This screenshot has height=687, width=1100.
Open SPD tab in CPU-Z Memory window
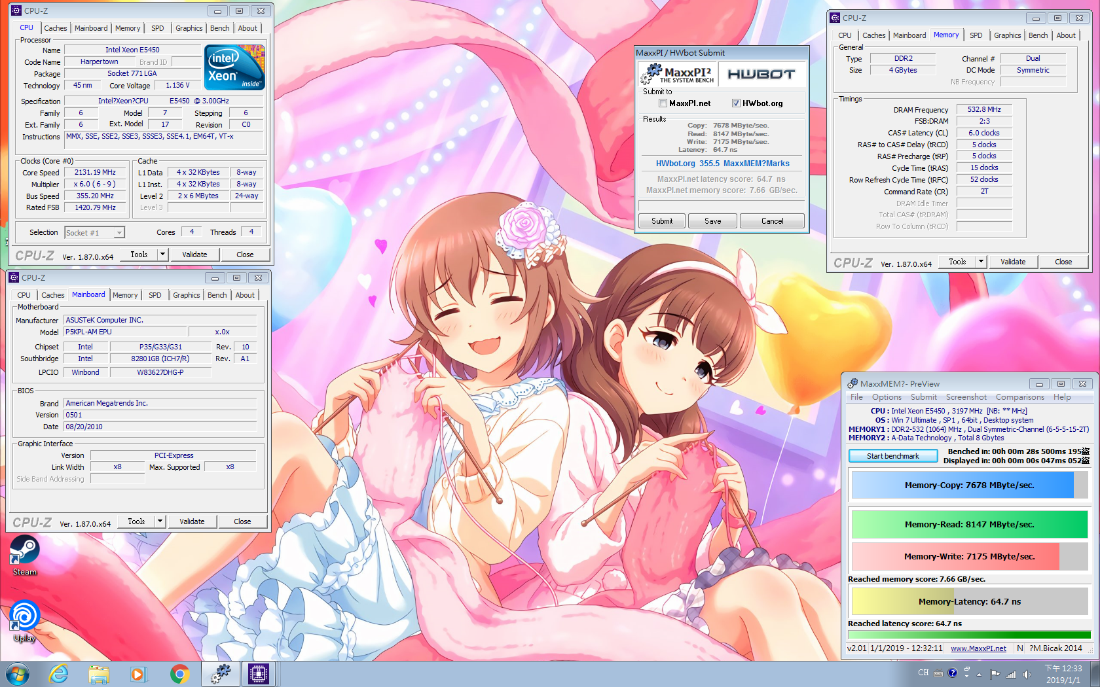(976, 35)
